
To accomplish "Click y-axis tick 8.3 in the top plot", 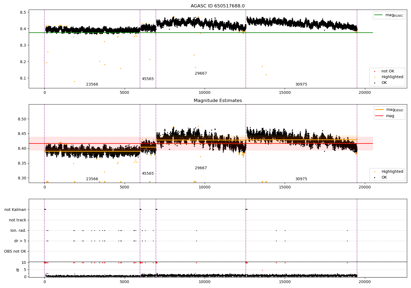I will [23, 46].
